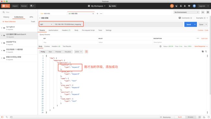Image resolution: width=211 pixels, height=119 pixels.
Task: Open the new window dropdown icon
Action: pos(32,6)
